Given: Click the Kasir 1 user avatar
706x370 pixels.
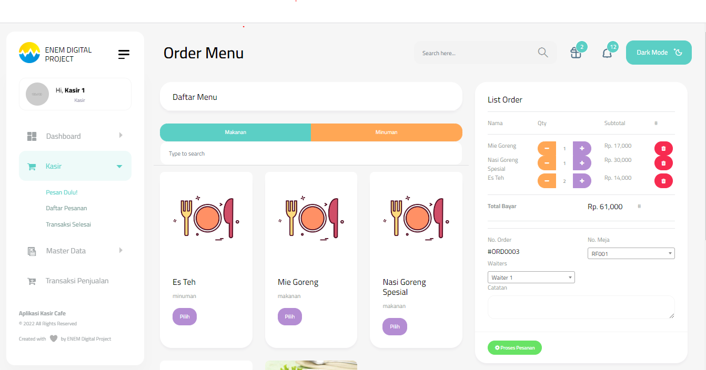Looking at the screenshot, I should tap(37, 94).
